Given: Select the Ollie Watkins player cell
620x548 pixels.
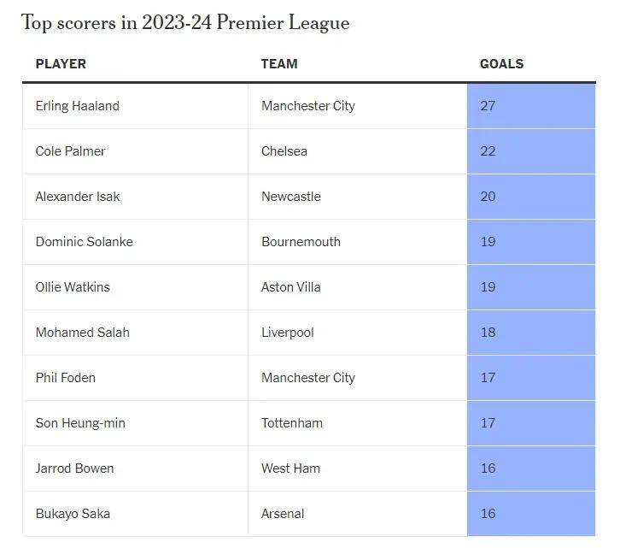Looking at the screenshot, I should [135, 287].
